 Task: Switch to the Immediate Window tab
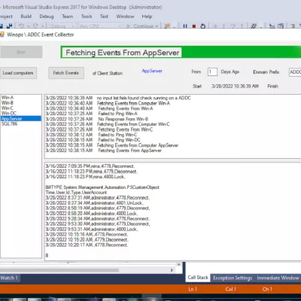tap(278, 278)
